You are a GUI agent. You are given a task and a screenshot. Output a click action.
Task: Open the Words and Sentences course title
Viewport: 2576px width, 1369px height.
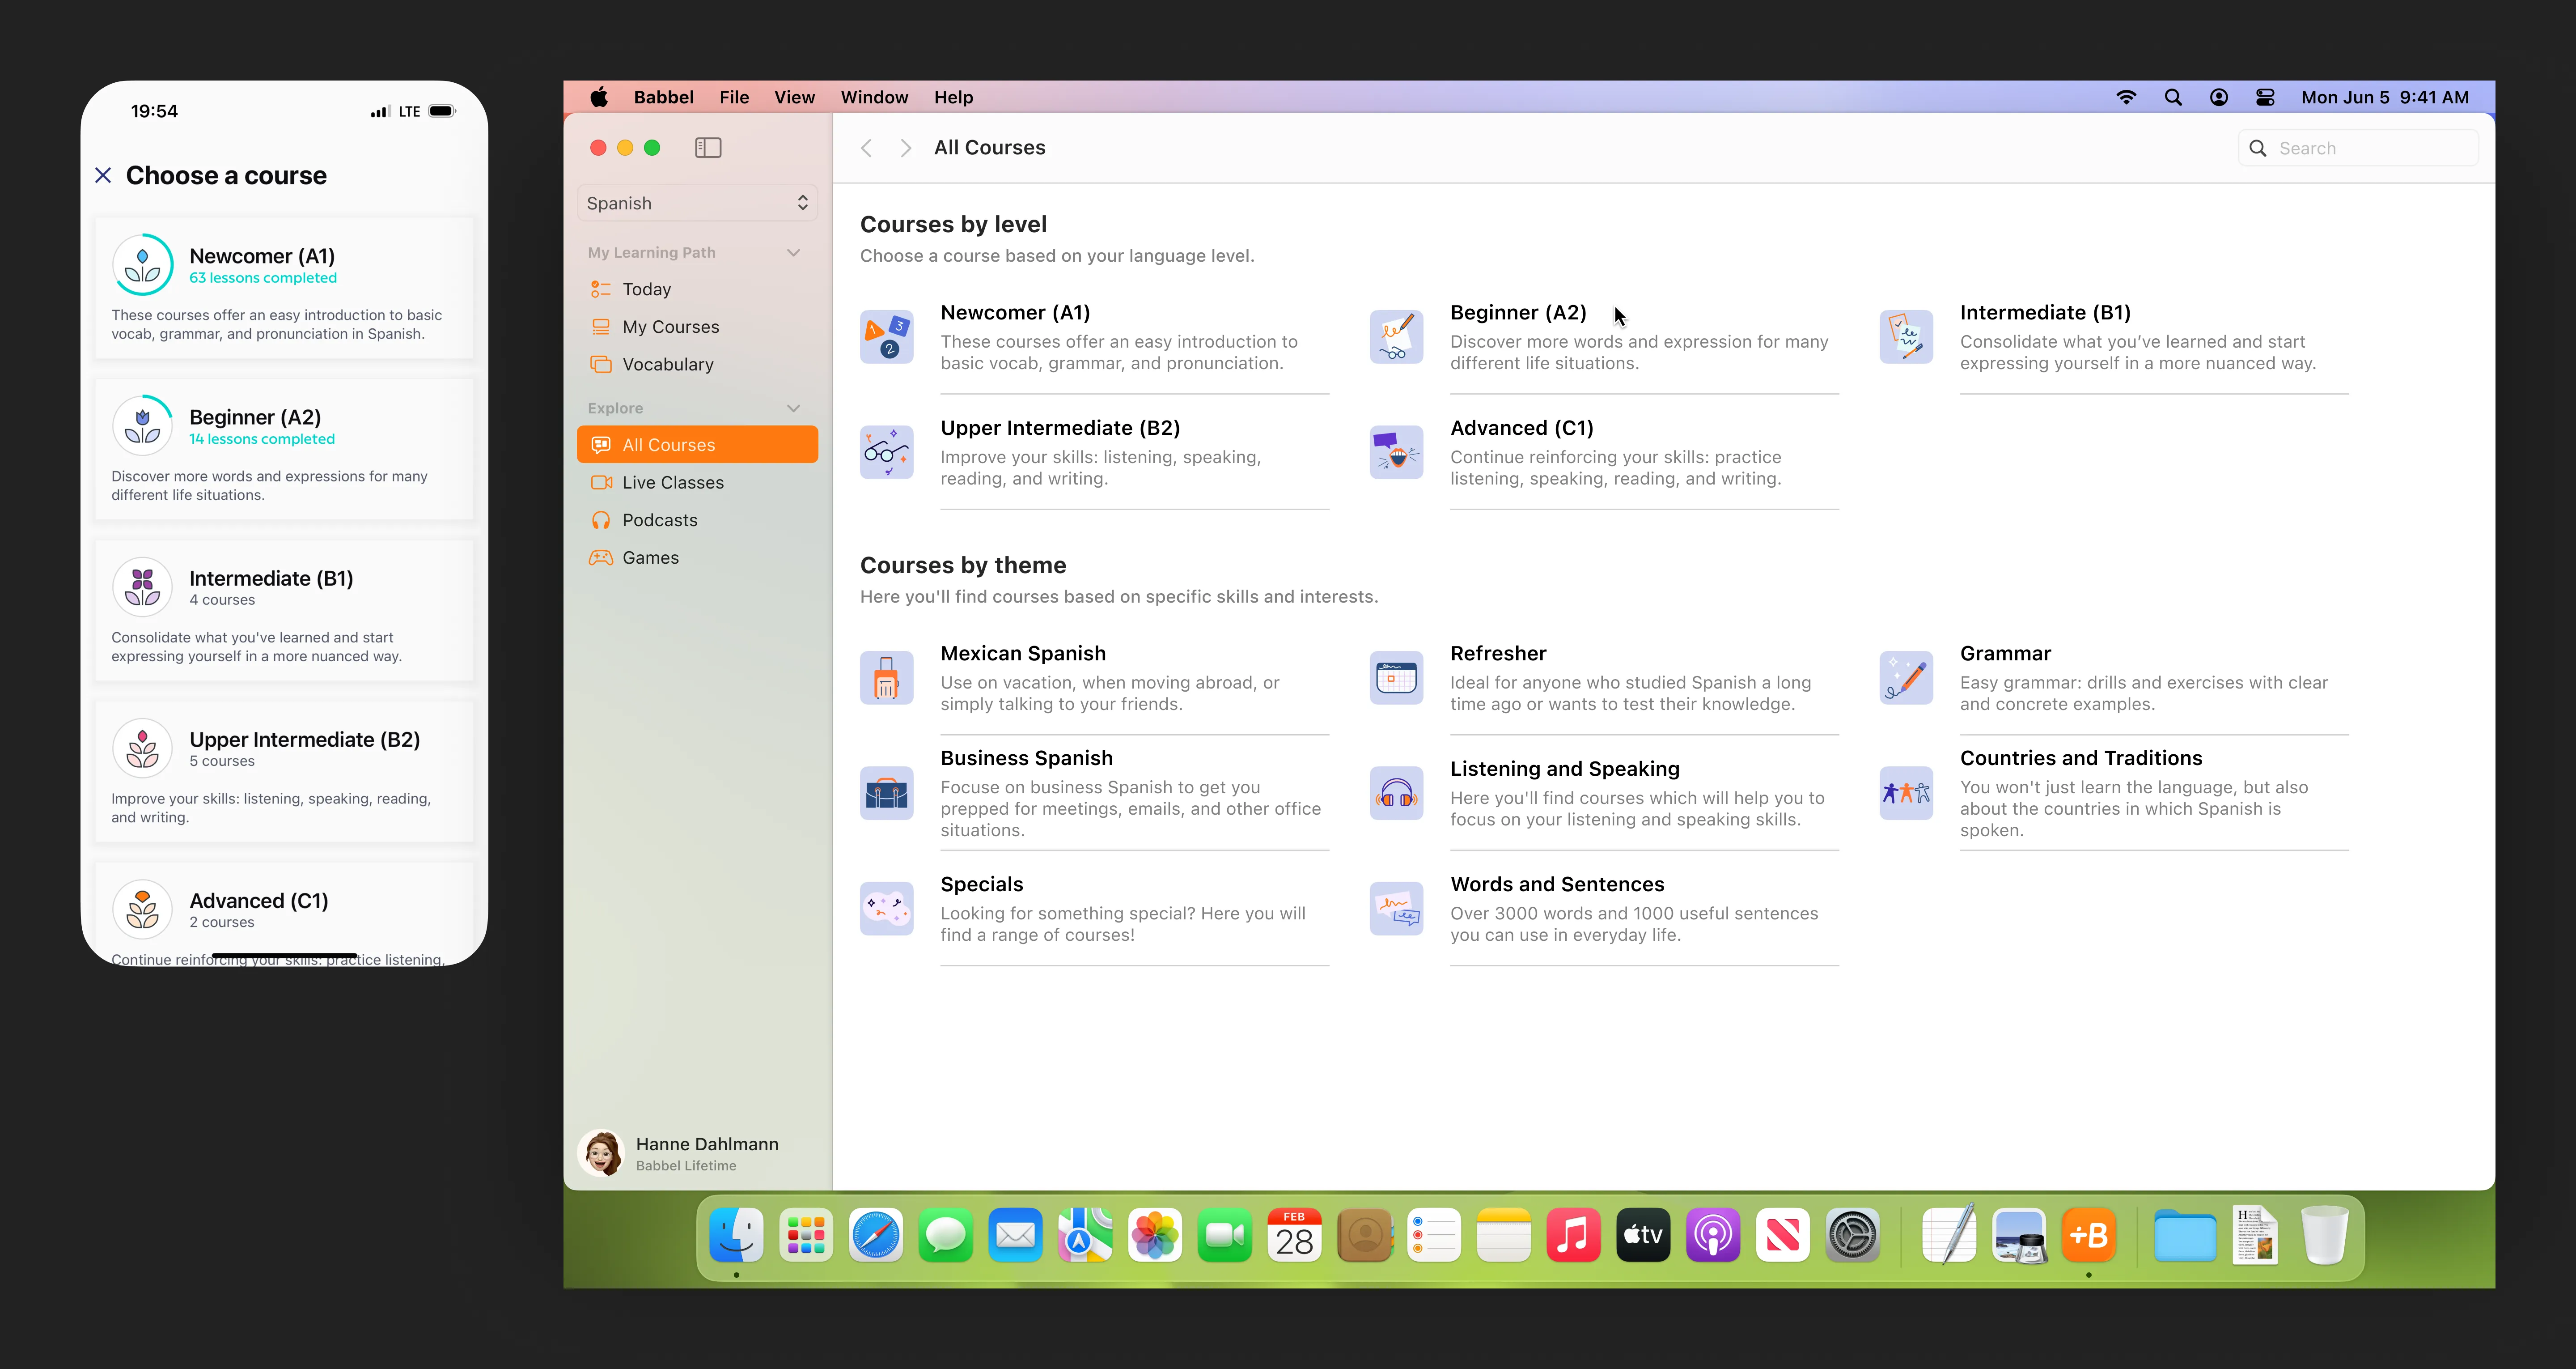click(x=1557, y=884)
